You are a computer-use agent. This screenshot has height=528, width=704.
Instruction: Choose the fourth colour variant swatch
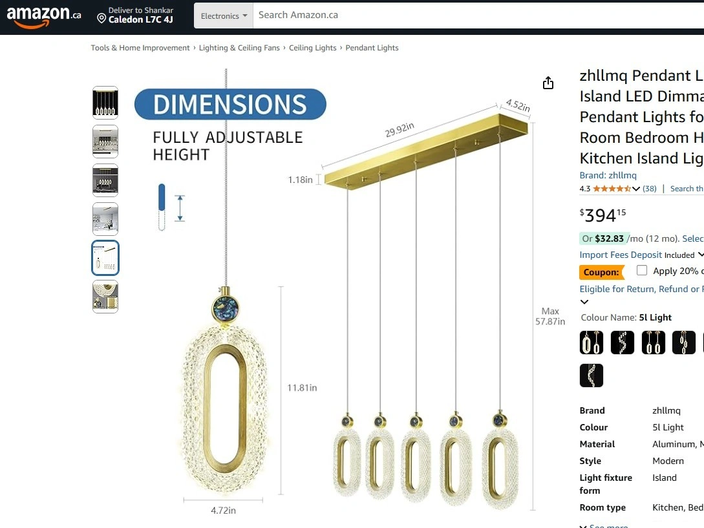pyautogui.click(x=684, y=342)
